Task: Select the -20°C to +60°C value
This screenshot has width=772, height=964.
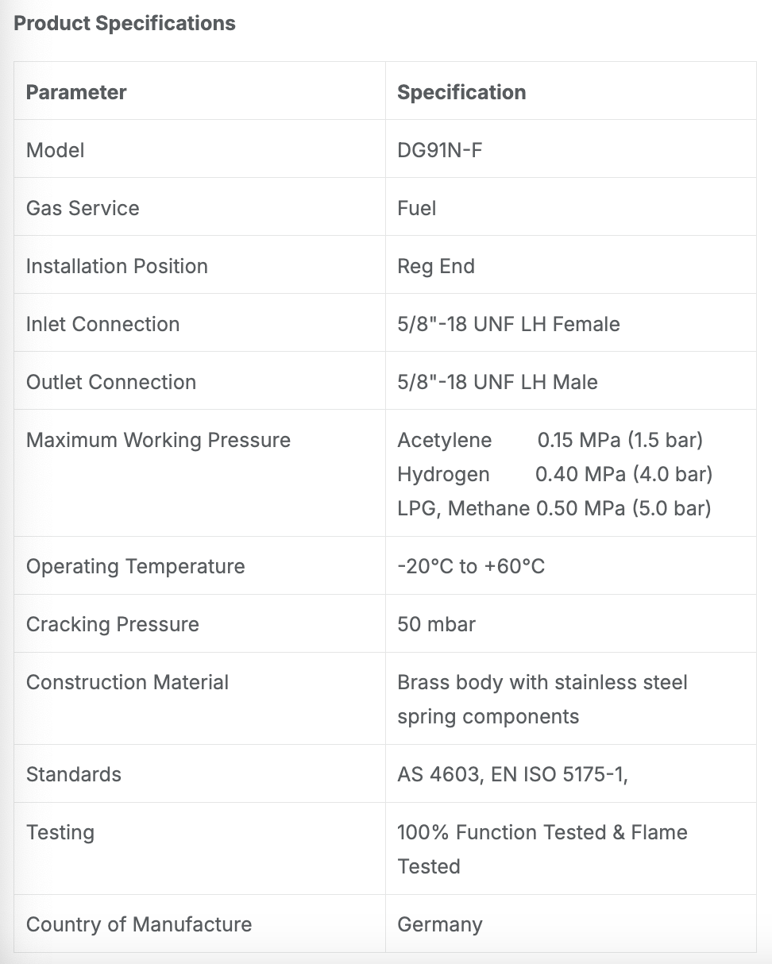Action: point(471,566)
